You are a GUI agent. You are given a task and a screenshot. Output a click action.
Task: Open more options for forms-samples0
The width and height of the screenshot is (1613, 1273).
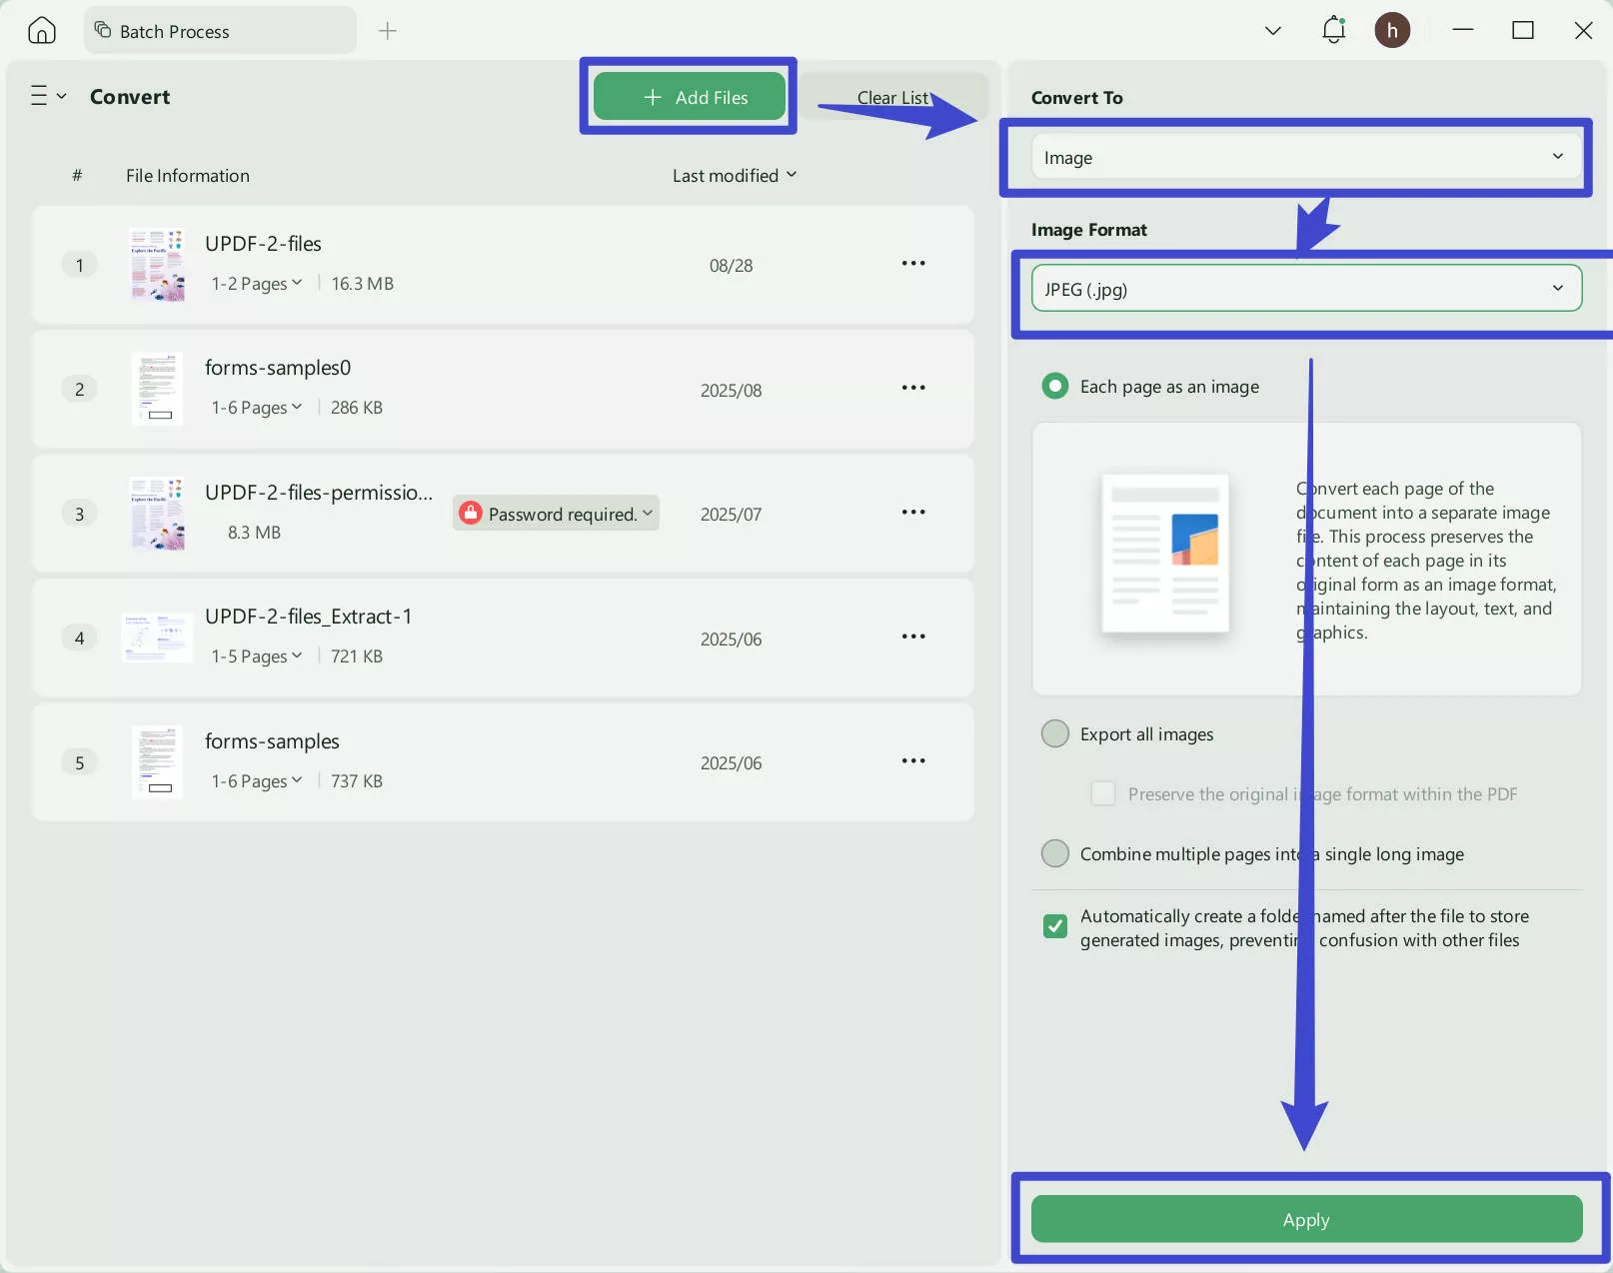[912, 388]
